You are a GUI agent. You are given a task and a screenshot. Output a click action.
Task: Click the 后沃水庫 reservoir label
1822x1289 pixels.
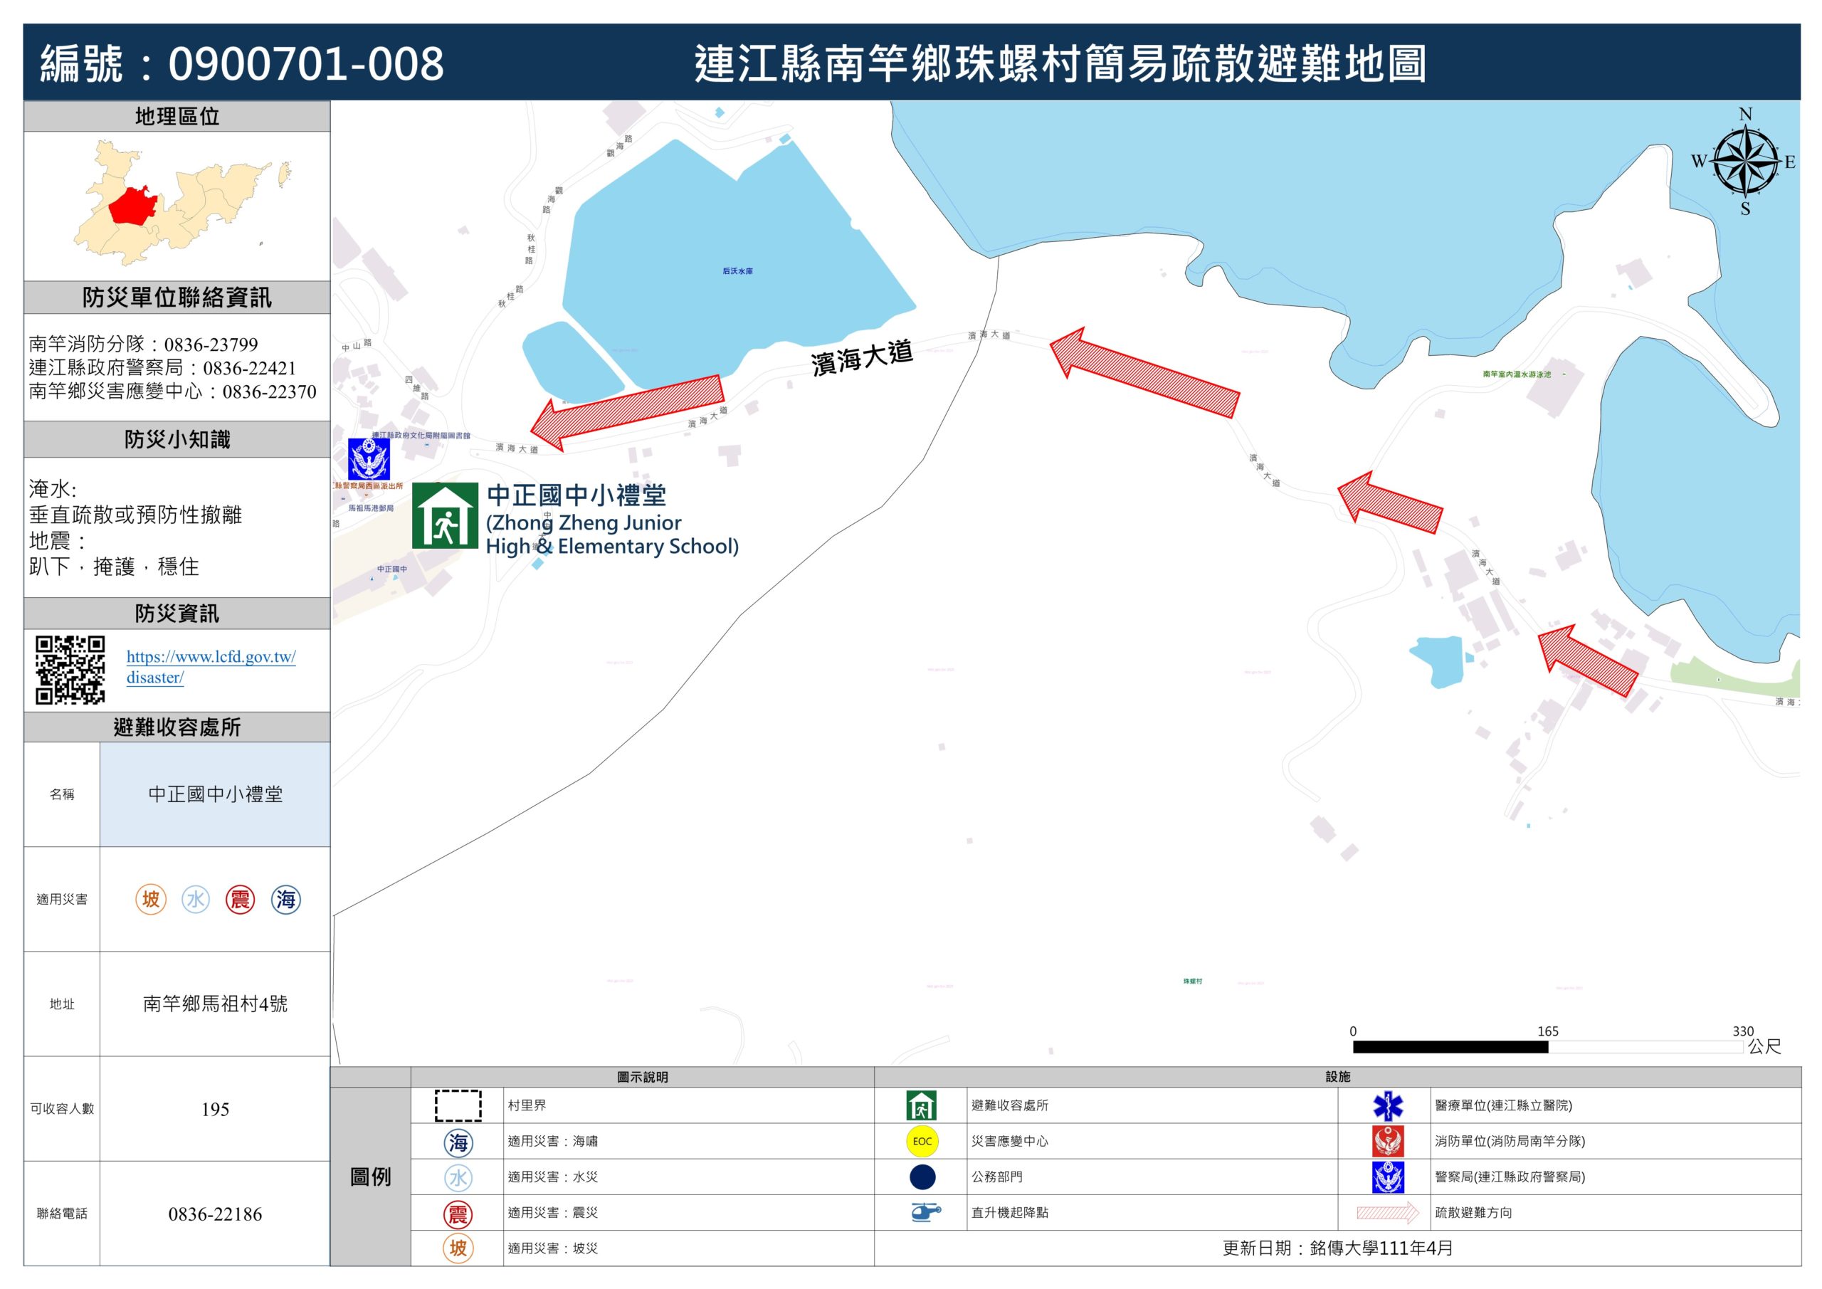tap(737, 271)
